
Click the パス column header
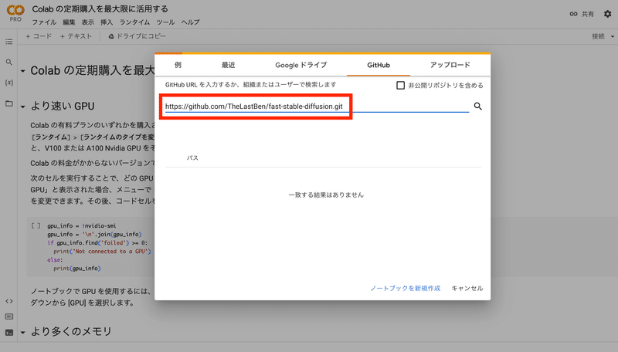pos(192,158)
